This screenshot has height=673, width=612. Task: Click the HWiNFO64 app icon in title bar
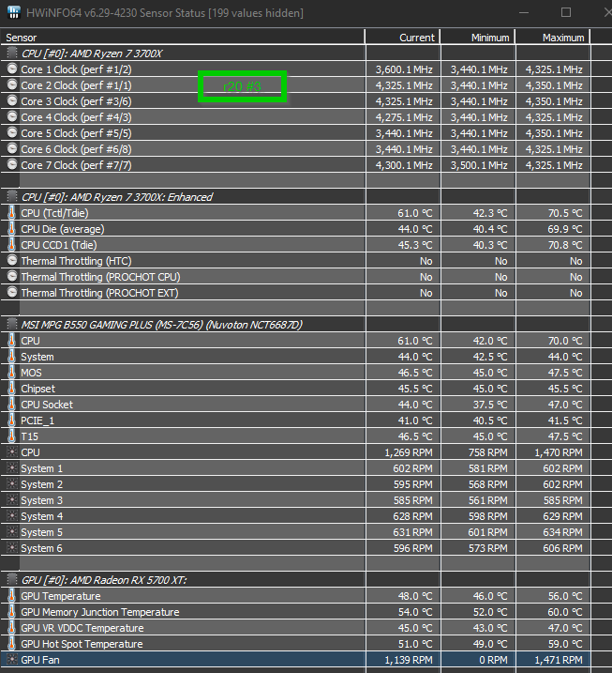14,12
